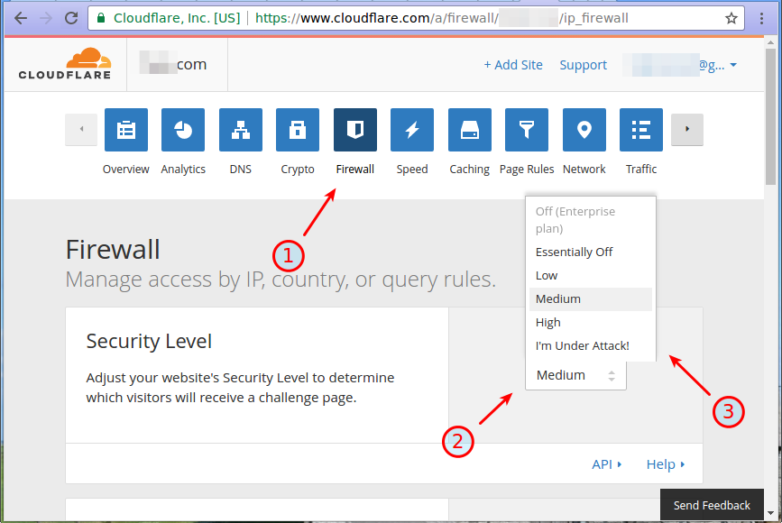Screen dimensions: 782x523
Task: Open the Overview section icon
Action: pos(126,130)
